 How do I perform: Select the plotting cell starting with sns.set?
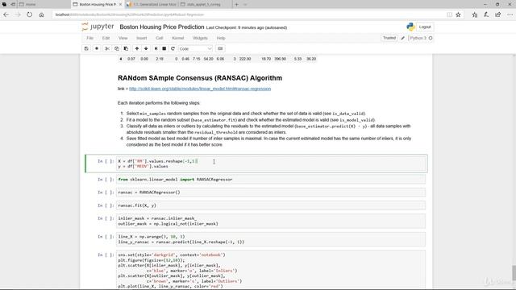point(271,270)
